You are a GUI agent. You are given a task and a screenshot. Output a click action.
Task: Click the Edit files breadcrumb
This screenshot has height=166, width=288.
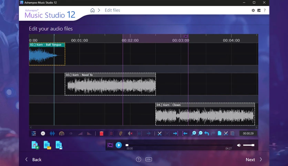(x=112, y=10)
